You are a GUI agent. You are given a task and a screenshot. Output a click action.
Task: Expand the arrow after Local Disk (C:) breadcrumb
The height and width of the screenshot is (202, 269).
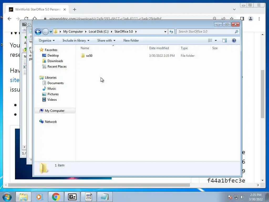click(111, 32)
